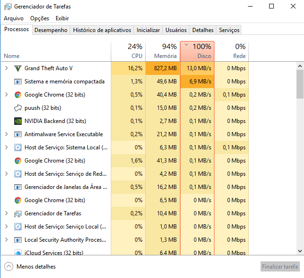Image resolution: width=304 pixels, height=278 pixels.
Task: Click the Host de Serviço: Serviço de Red gear icon
Action: coord(18,174)
